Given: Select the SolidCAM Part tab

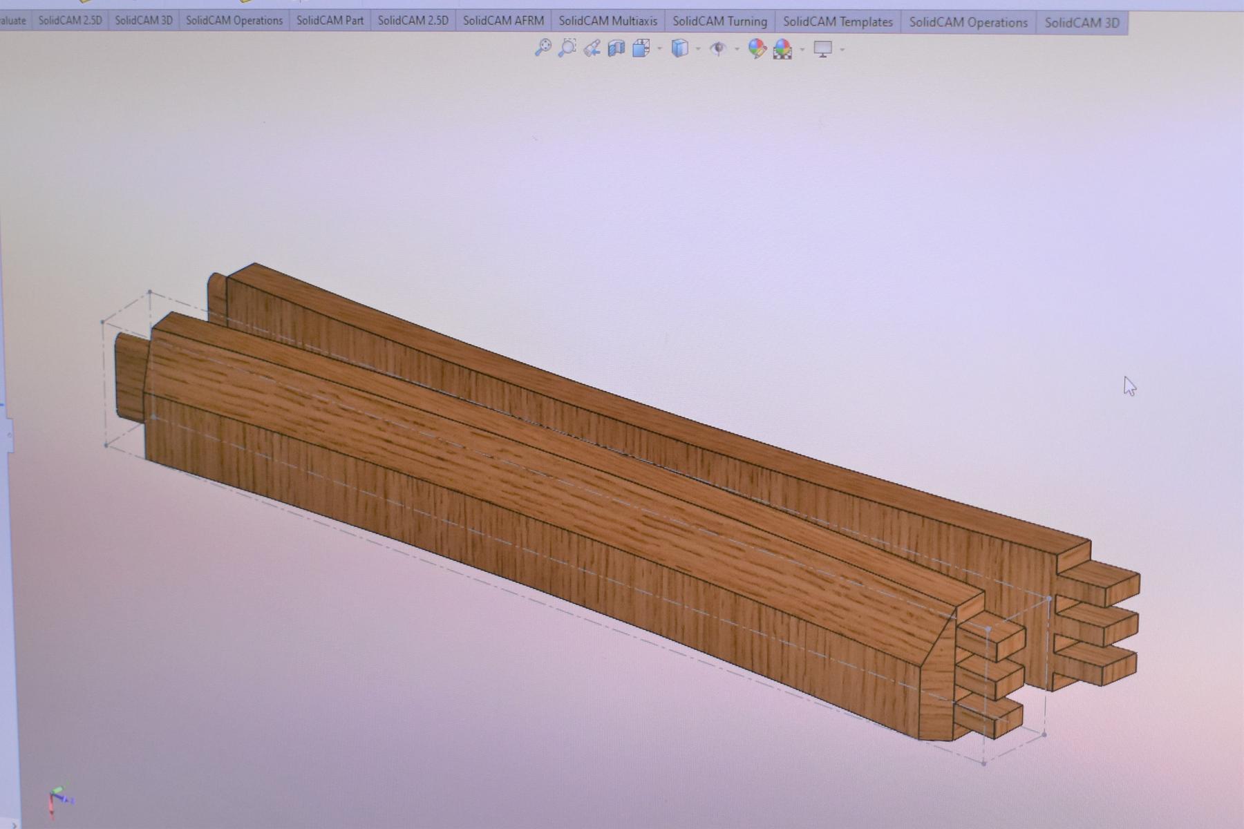Looking at the screenshot, I should point(330,20).
